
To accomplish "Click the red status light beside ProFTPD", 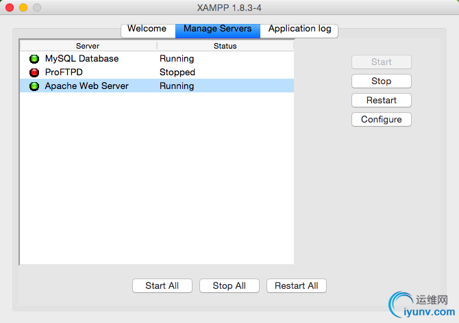I will [x=34, y=73].
